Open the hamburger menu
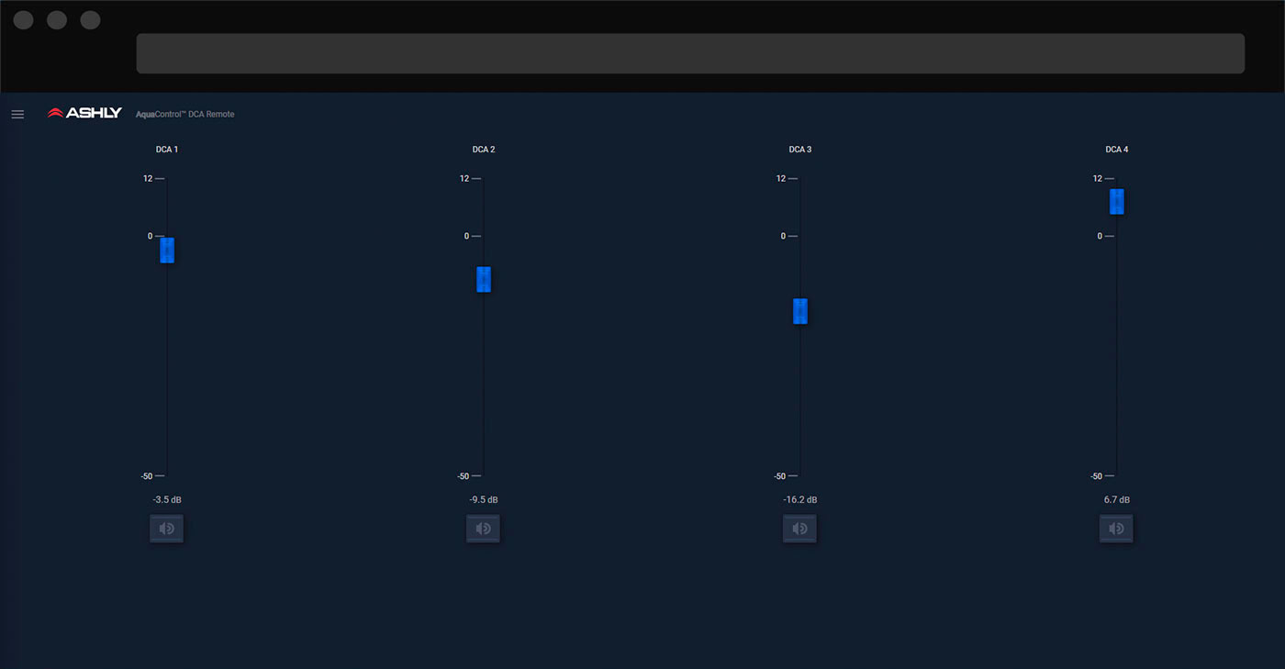The height and width of the screenshot is (669, 1285). pyautogui.click(x=17, y=114)
